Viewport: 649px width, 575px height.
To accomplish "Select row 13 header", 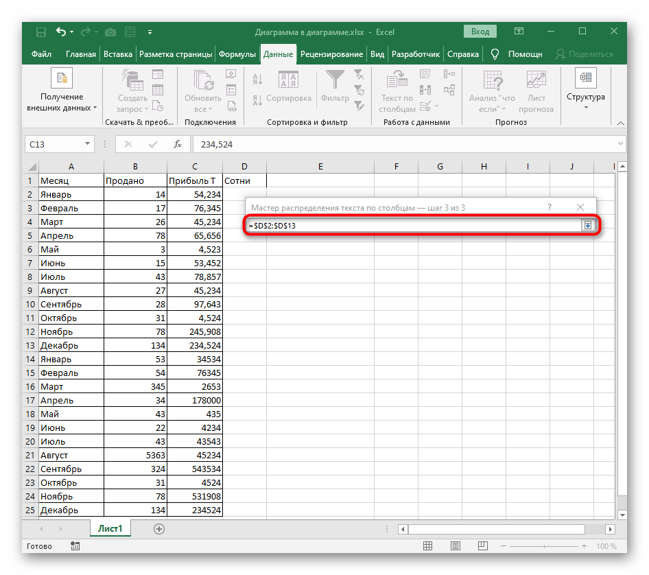I will tap(30, 345).
